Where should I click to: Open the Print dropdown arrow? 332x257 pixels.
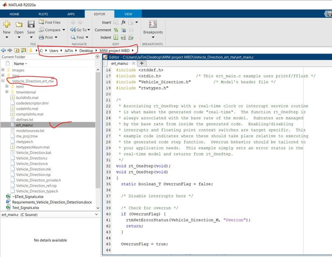point(56,37)
